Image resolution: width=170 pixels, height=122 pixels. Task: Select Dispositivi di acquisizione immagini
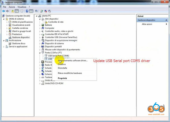[61, 40]
